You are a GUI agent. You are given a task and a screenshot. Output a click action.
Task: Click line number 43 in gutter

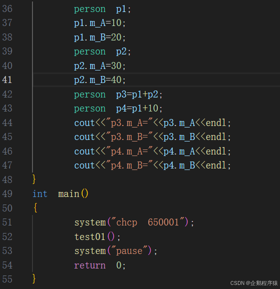pyautogui.click(x=7, y=108)
